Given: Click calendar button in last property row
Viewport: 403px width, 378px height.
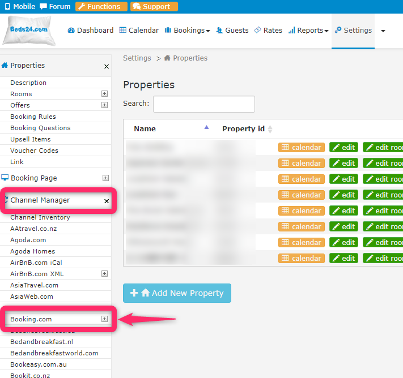Looking at the screenshot, I should point(301,258).
